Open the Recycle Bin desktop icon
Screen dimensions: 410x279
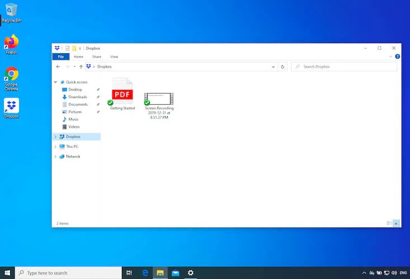pyautogui.click(x=11, y=12)
